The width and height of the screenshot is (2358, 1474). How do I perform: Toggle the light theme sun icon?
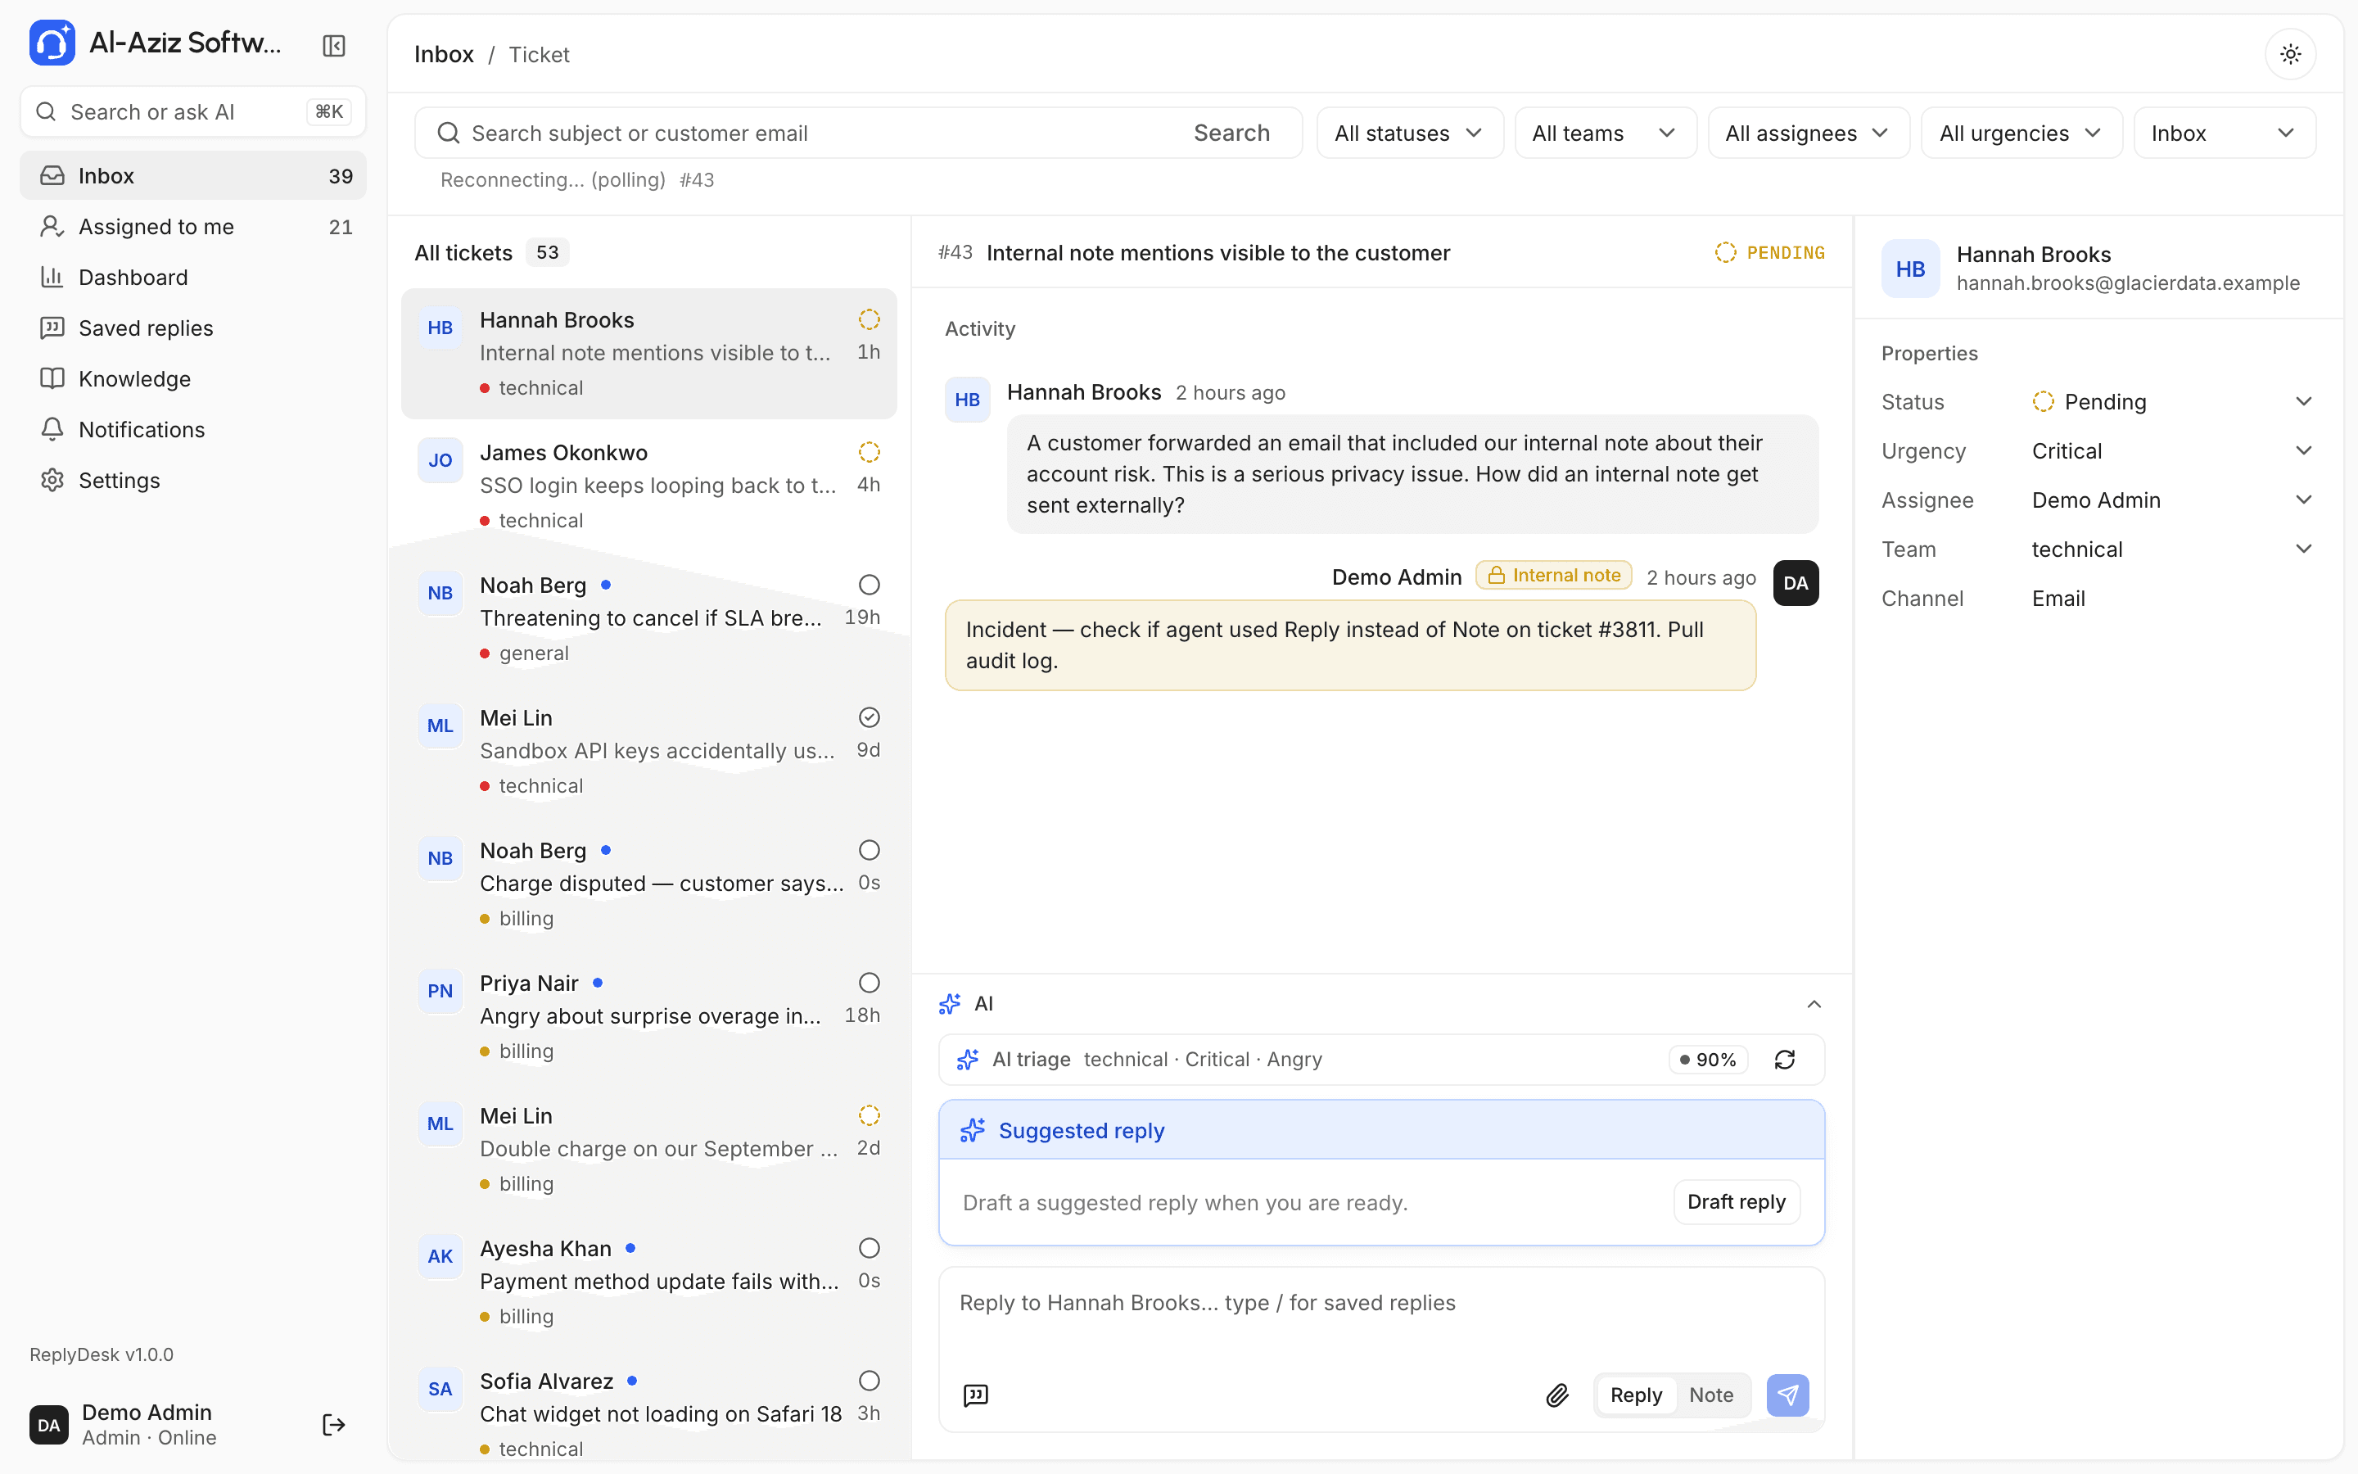tap(2290, 53)
